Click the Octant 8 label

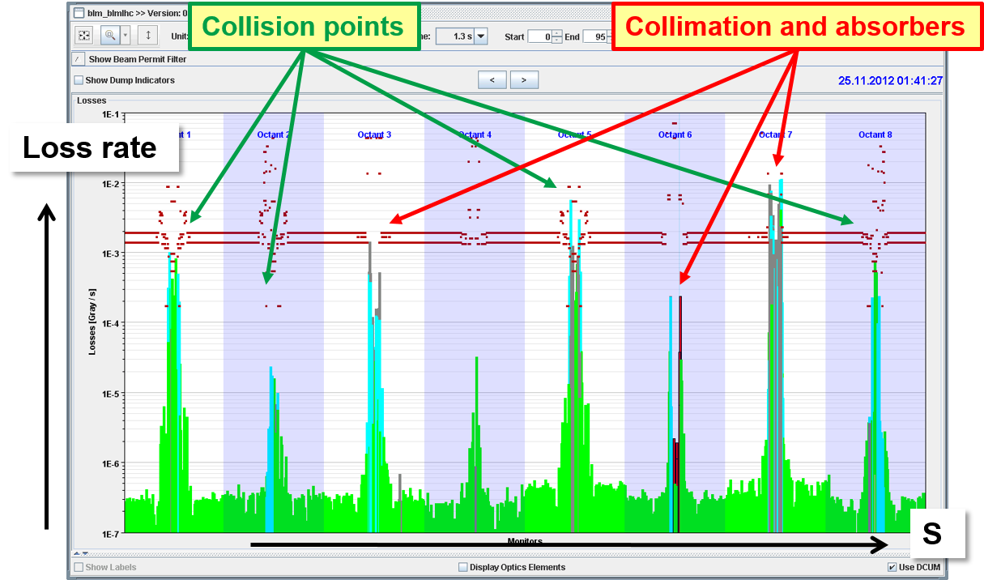pos(875,134)
